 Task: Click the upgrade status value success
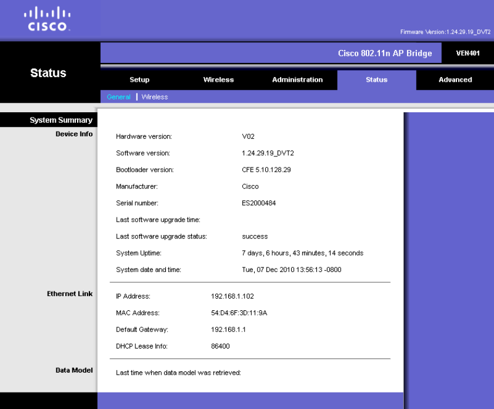[255, 236]
